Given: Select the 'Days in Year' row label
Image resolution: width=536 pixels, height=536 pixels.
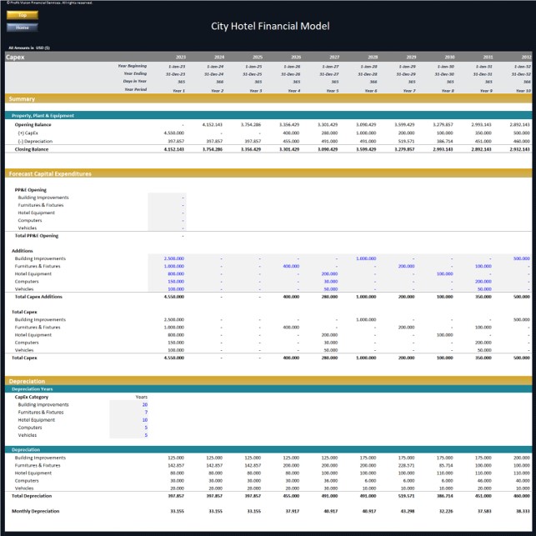Looking at the screenshot, I should point(135,82).
